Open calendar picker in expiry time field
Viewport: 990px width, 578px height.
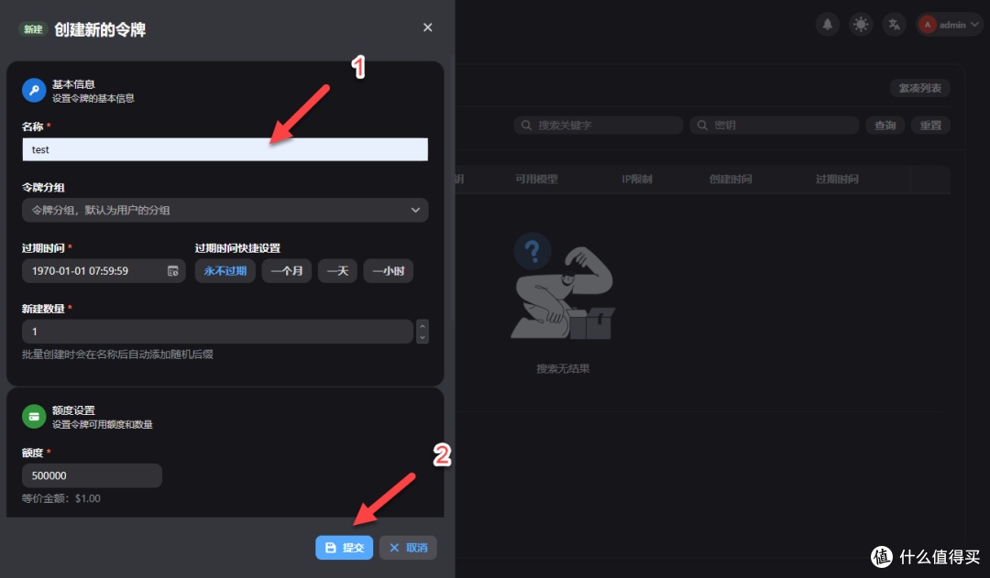click(x=172, y=271)
